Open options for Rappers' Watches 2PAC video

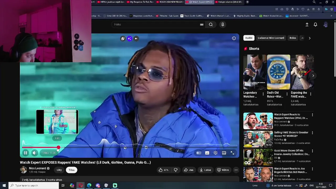point(312,115)
